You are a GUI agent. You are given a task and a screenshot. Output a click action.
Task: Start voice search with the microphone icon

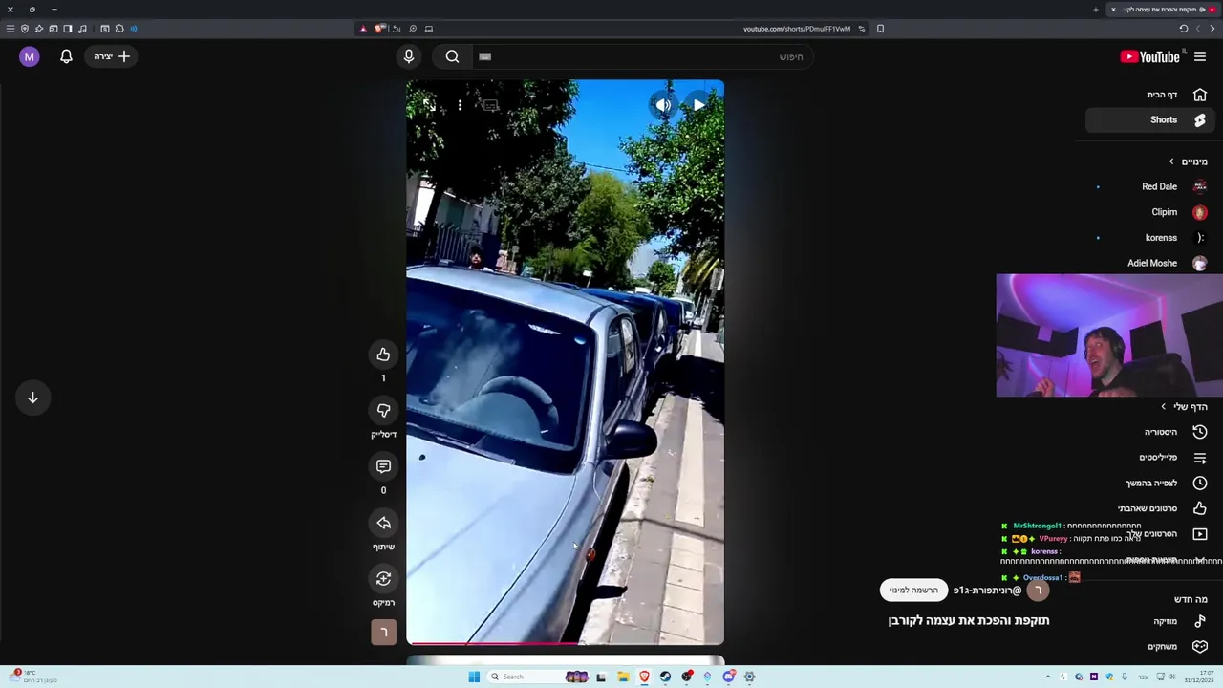(x=409, y=56)
